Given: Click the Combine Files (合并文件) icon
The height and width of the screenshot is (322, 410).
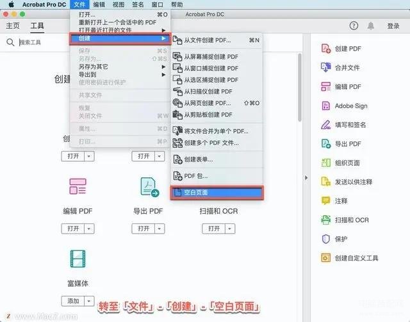Looking at the screenshot, I should tap(326, 67).
